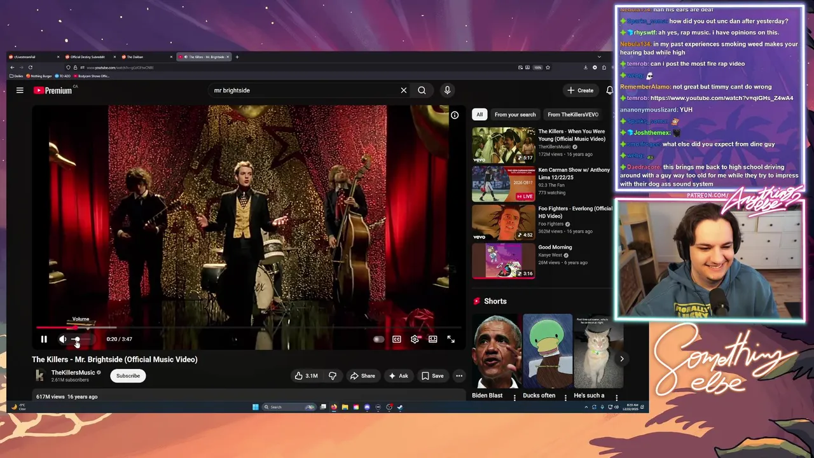This screenshot has width=814, height=458.
Task: Open the player settings gear
Action: [415, 339]
